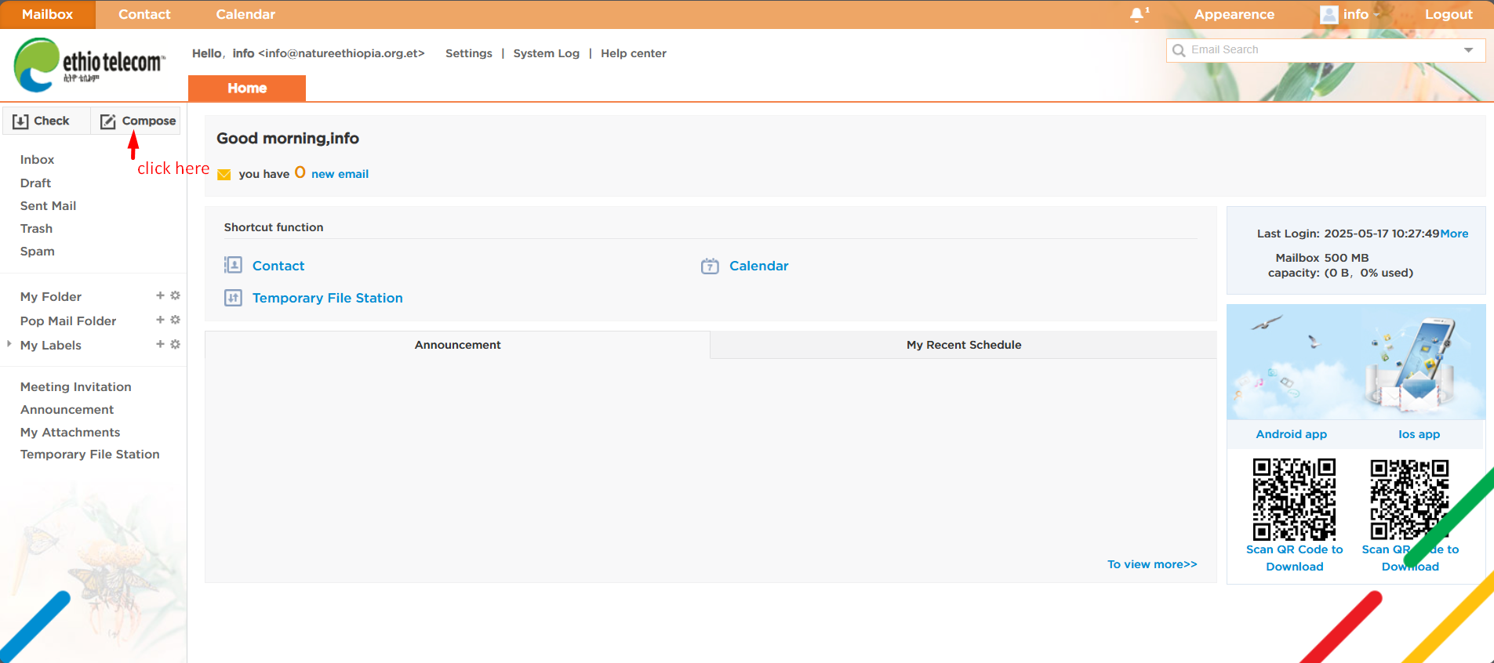Viewport: 1494px width, 663px height.
Task: Click the plus icon beside My Folder
Action: tap(160, 295)
